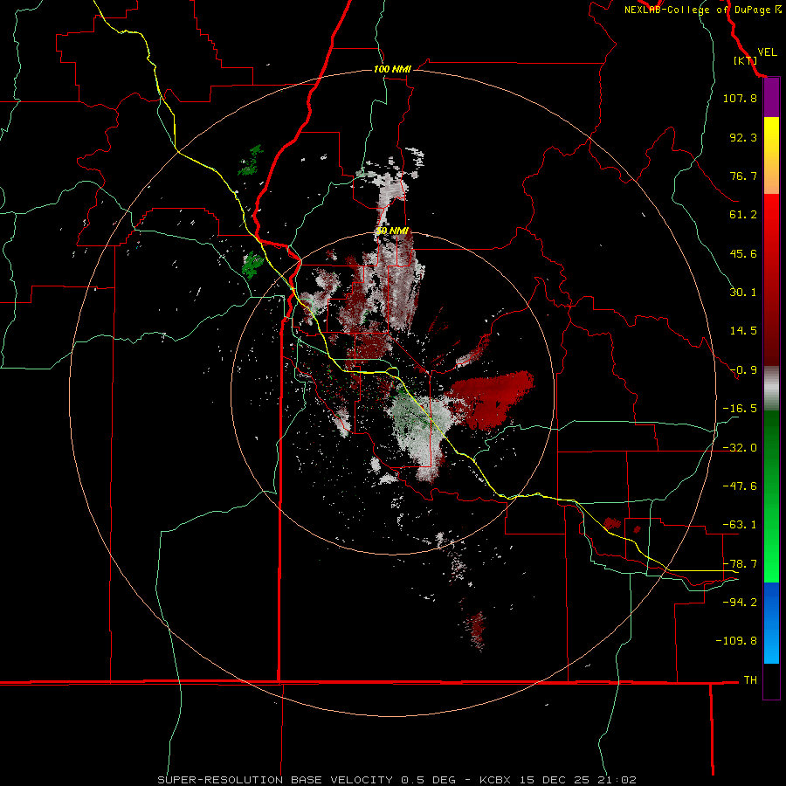This screenshot has height=786, width=786.
Task: Click the -78.7 legend value
Action: [x=740, y=564]
